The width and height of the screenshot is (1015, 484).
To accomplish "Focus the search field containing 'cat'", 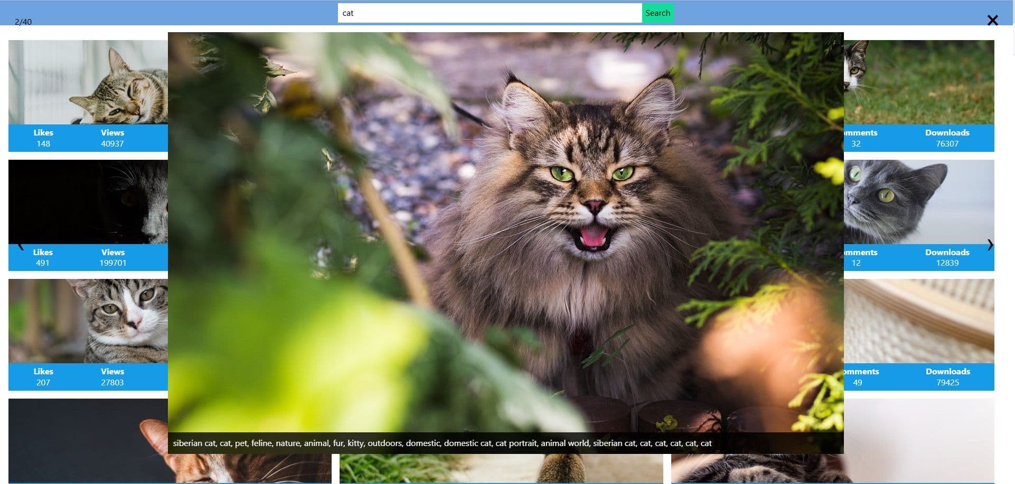I will (489, 13).
